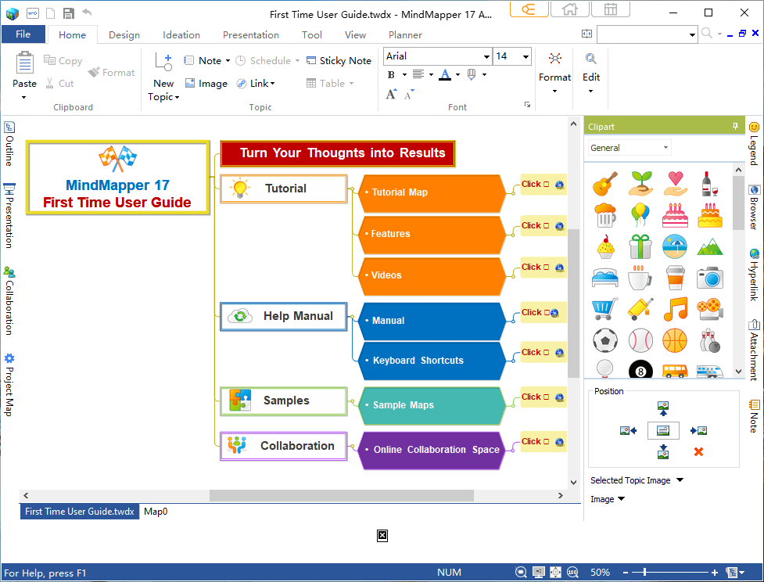Click the horizontal scrollbar of the map
764x582 pixels.
point(342,495)
